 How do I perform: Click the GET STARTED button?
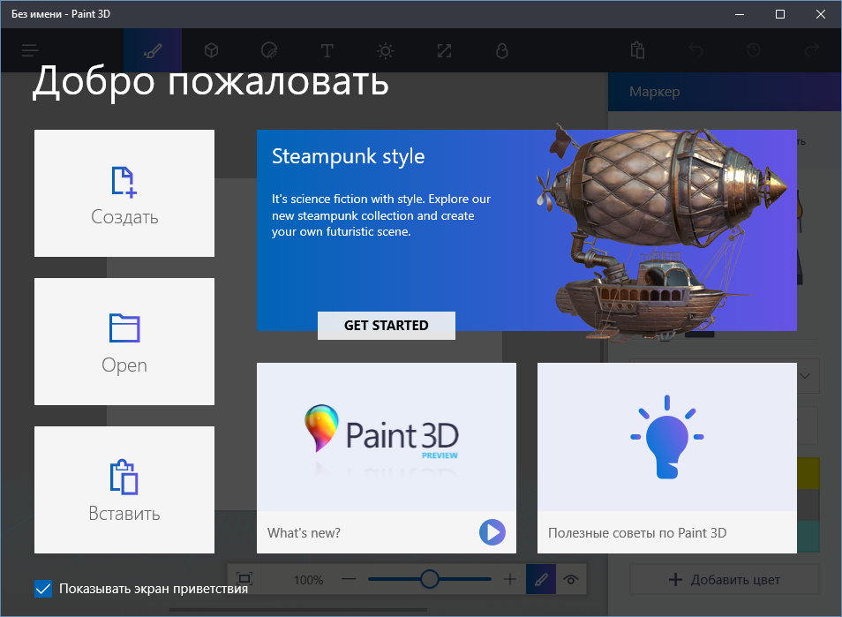(387, 326)
